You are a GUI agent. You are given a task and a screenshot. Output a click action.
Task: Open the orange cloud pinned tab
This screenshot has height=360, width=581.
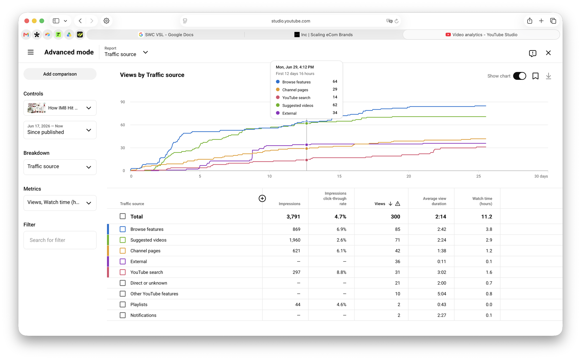48,35
